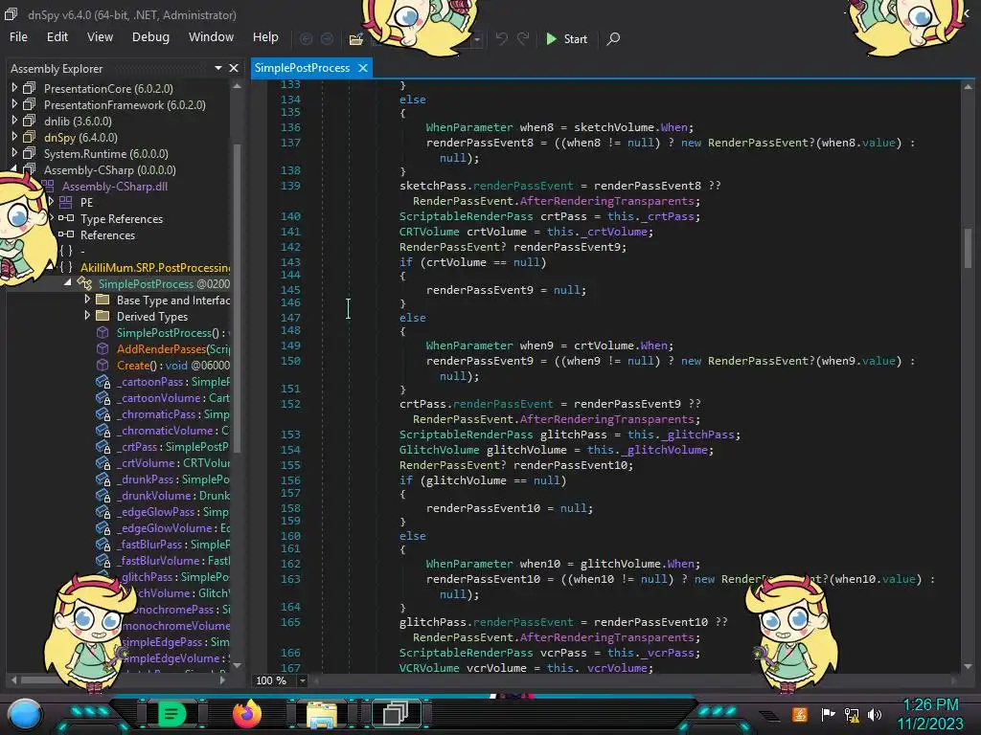Select Type References node
The height and width of the screenshot is (735, 981).
click(x=122, y=219)
